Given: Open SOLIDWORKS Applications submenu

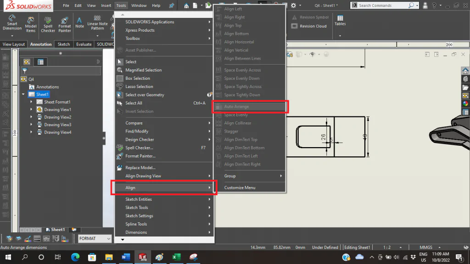Looking at the screenshot, I should pos(164,22).
